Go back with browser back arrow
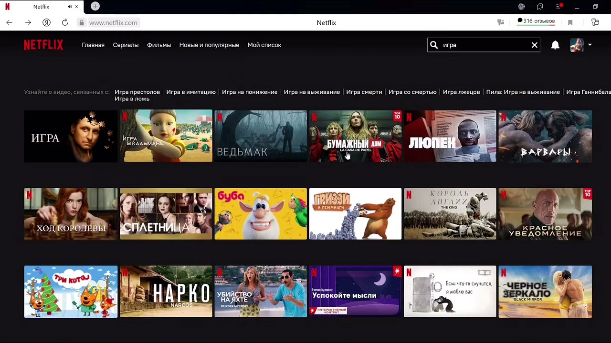 [9, 22]
